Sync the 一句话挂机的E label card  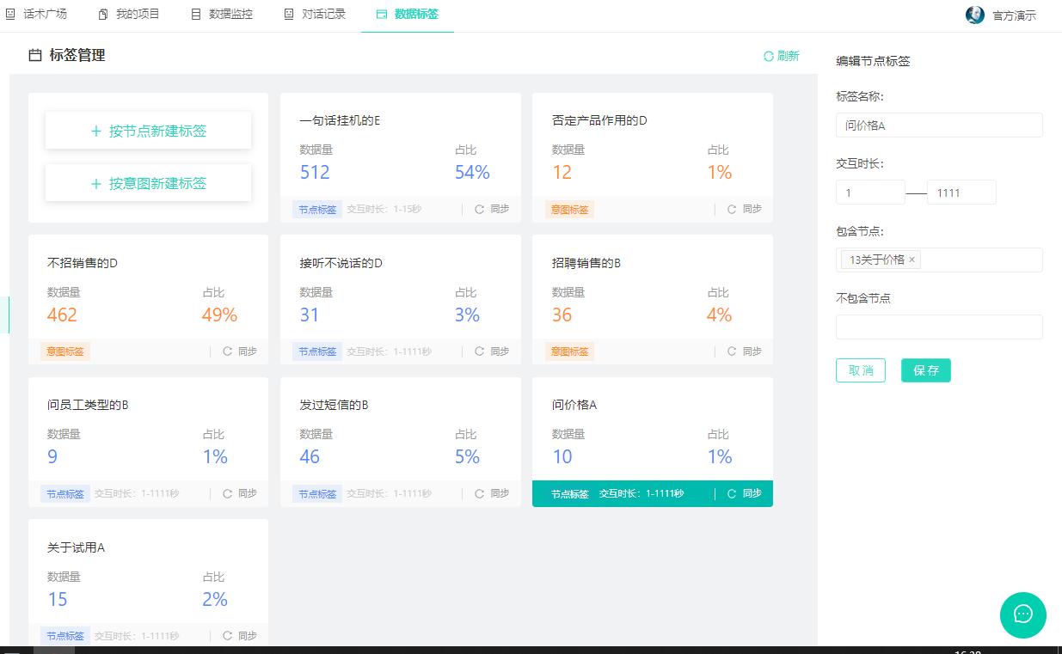(x=498, y=208)
